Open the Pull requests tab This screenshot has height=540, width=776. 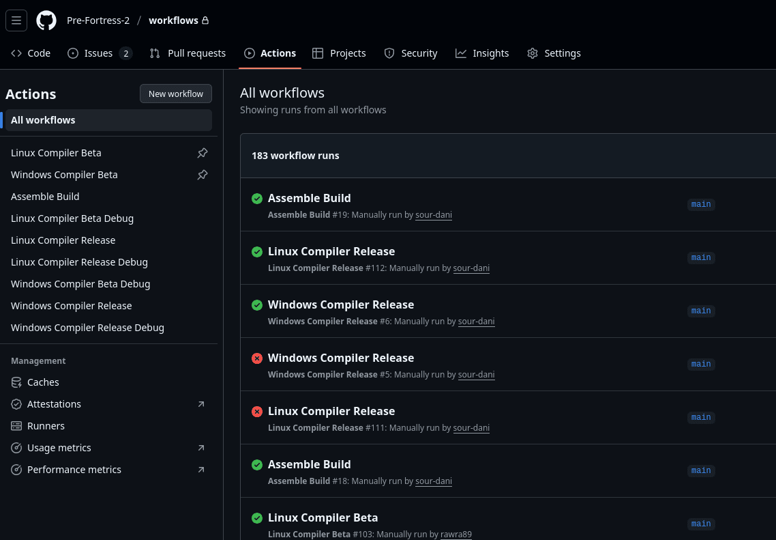(188, 53)
